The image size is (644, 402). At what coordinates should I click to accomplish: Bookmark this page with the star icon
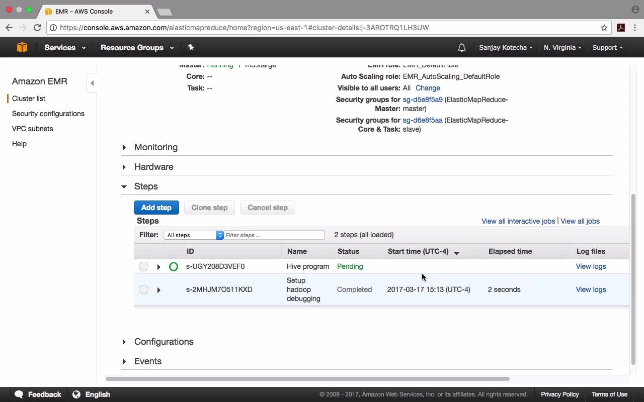tap(604, 28)
